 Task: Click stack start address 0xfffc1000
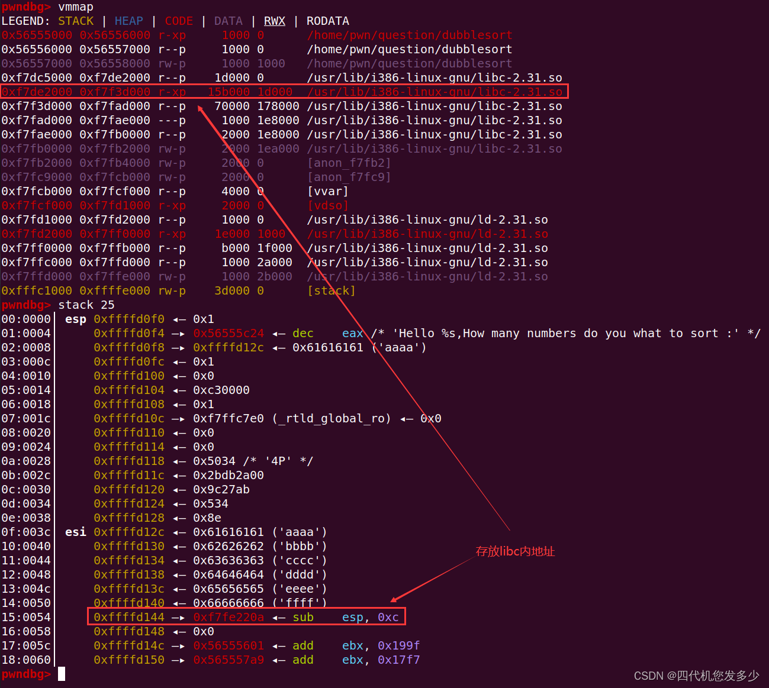tap(37, 291)
